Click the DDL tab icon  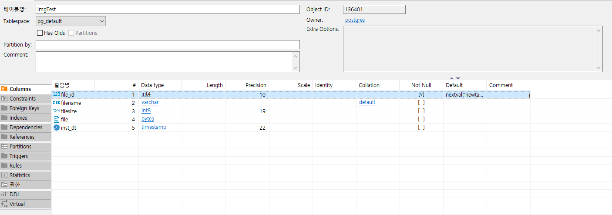[x=4, y=195]
